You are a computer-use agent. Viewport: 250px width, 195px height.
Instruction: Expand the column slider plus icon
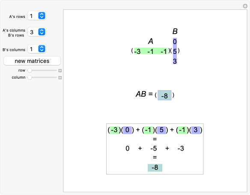pos(60,77)
